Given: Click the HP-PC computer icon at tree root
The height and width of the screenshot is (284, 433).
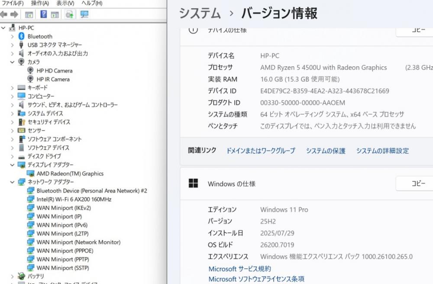Looking at the screenshot, I should tap(12, 27).
